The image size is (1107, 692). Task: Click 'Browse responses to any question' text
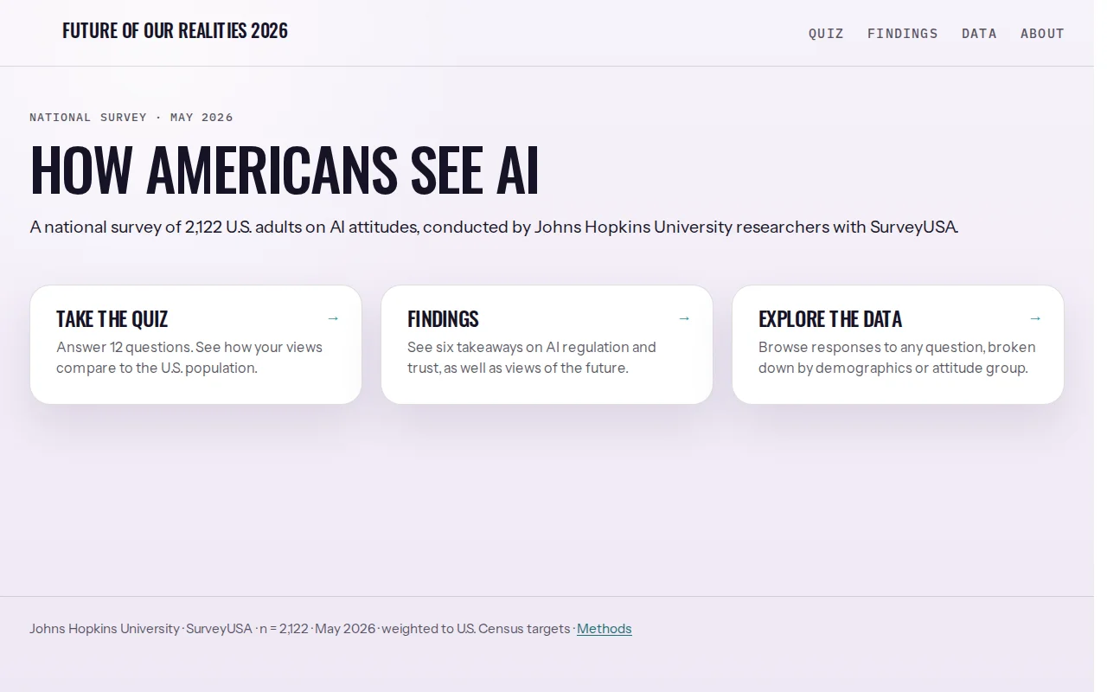(x=897, y=357)
